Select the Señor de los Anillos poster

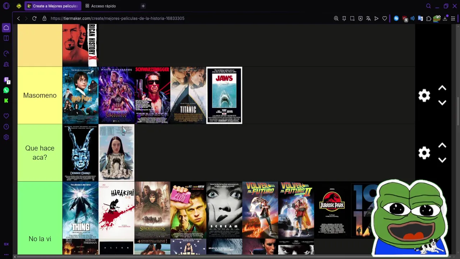click(x=152, y=210)
